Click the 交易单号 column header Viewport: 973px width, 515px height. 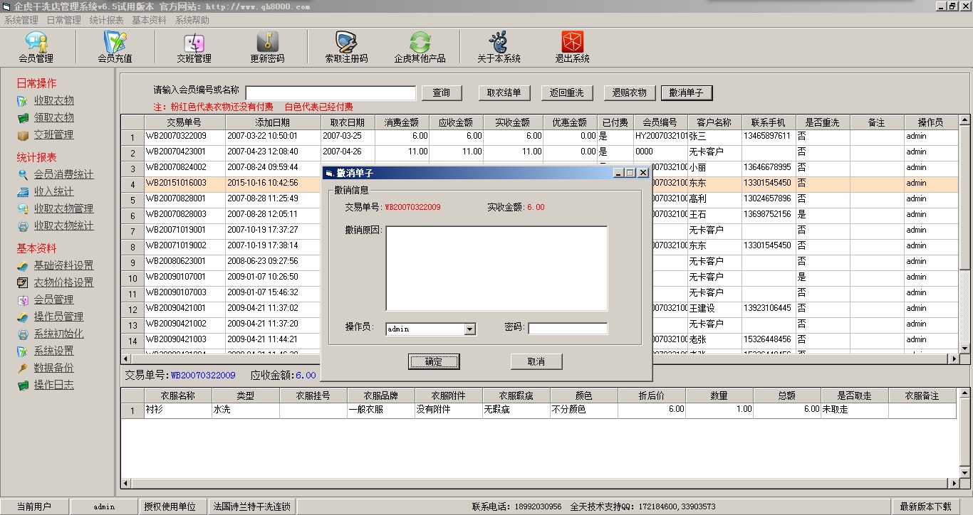184,122
